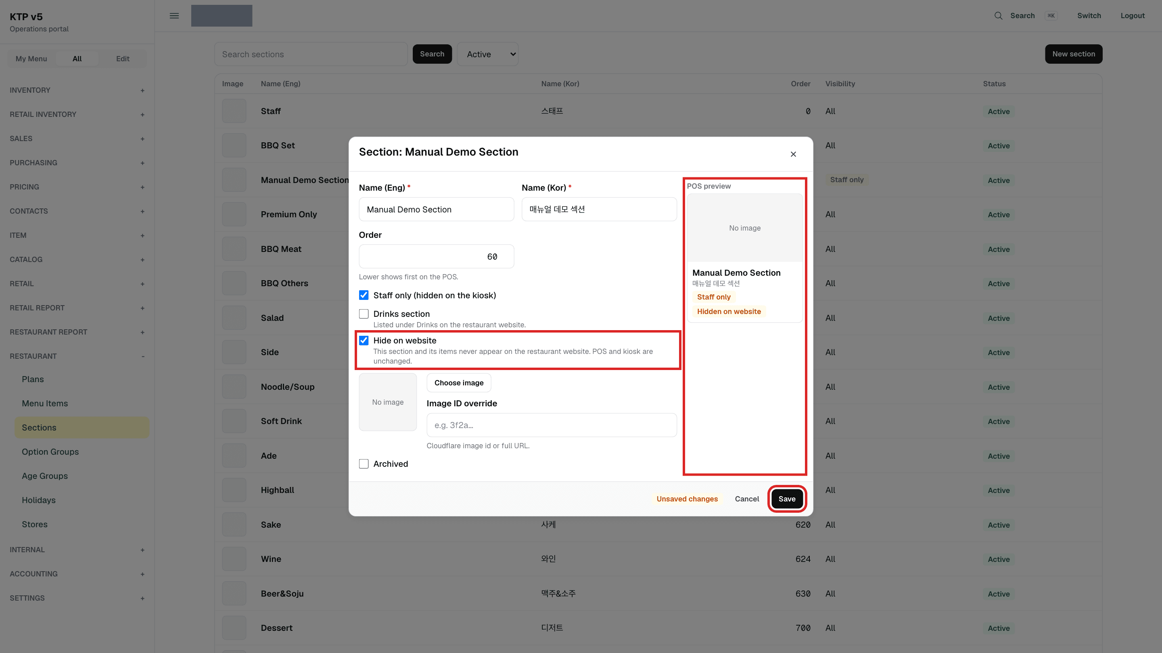Open Menu Items in sidebar

(82, 403)
